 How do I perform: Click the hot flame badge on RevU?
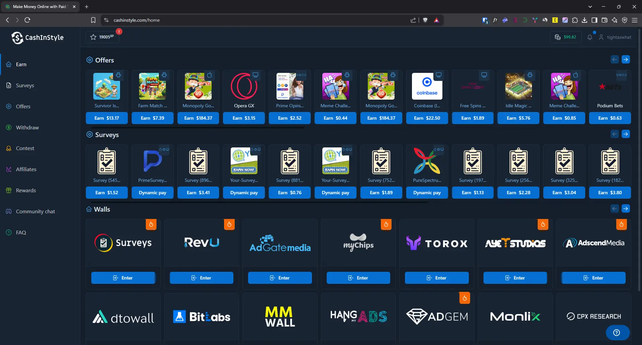(229, 224)
